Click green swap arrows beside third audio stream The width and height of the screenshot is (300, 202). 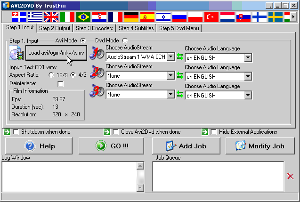(x=179, y=94)
